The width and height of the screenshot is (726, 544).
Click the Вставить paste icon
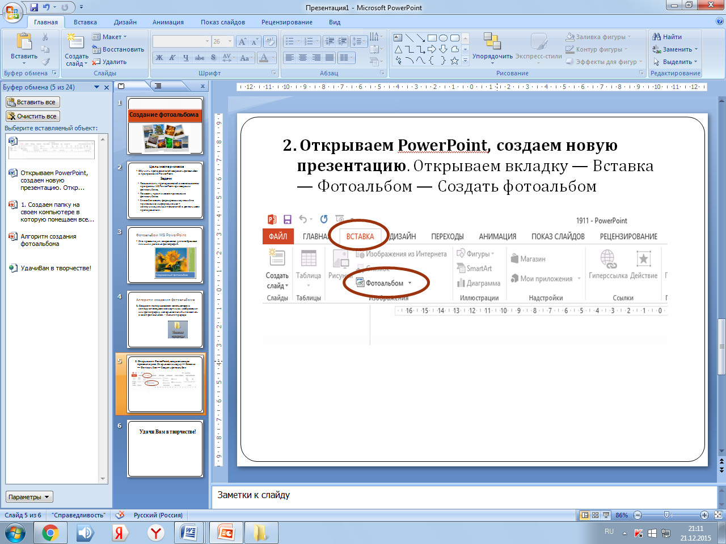(24, 42)
